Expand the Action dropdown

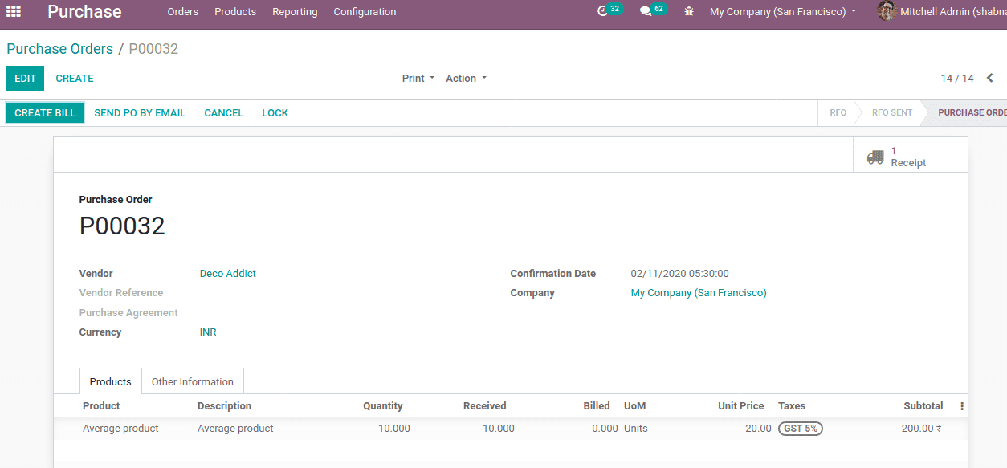[x=467, y=79]
